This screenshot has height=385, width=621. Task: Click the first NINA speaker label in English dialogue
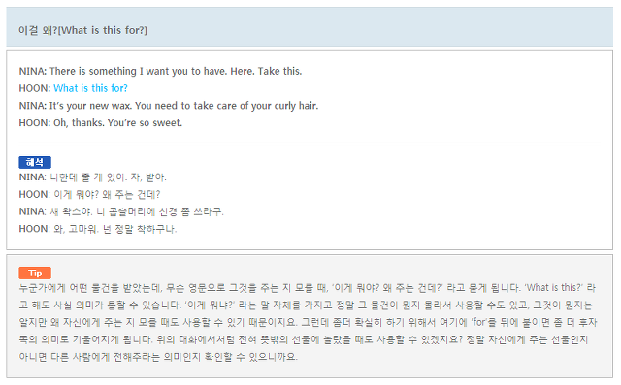tap(33, 71)
